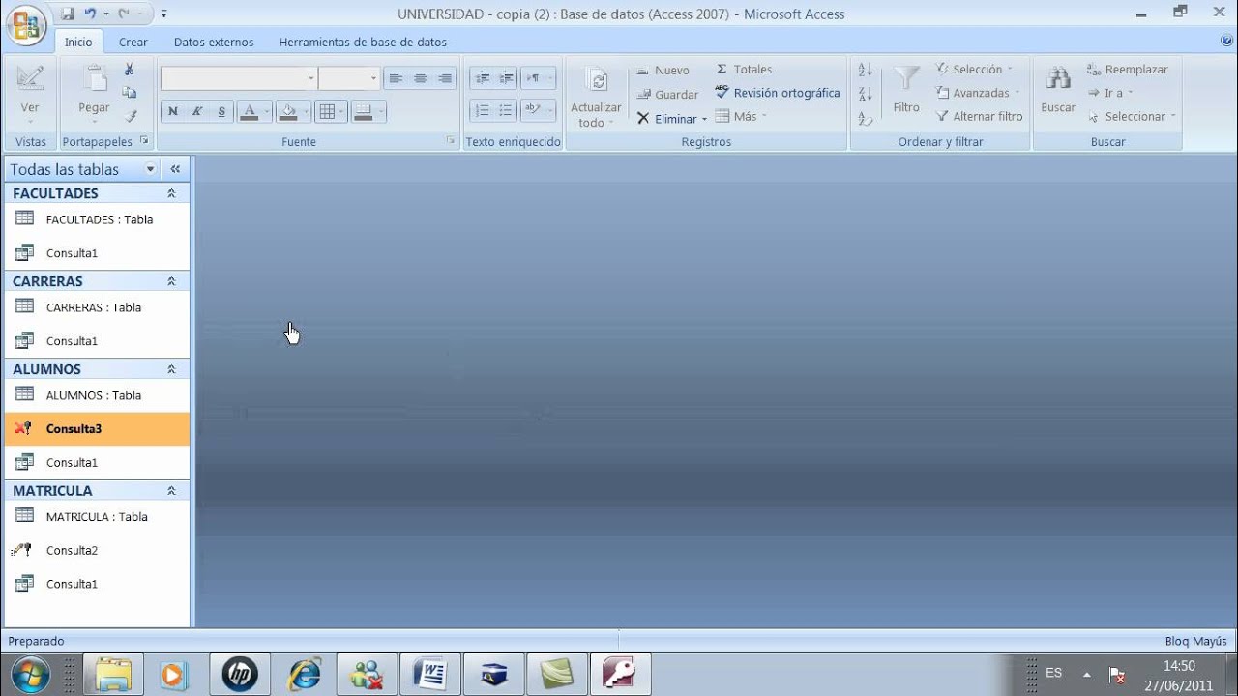This screenshot has width=1238, height=696.
Task: Copy using the clipboard copy icon
Action: tap(130, 93)
